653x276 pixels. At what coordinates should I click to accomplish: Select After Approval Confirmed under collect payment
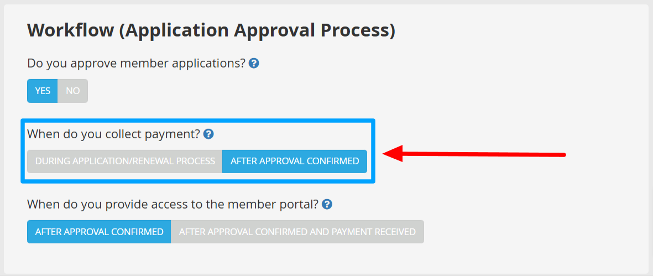click(x=295, y=162)
